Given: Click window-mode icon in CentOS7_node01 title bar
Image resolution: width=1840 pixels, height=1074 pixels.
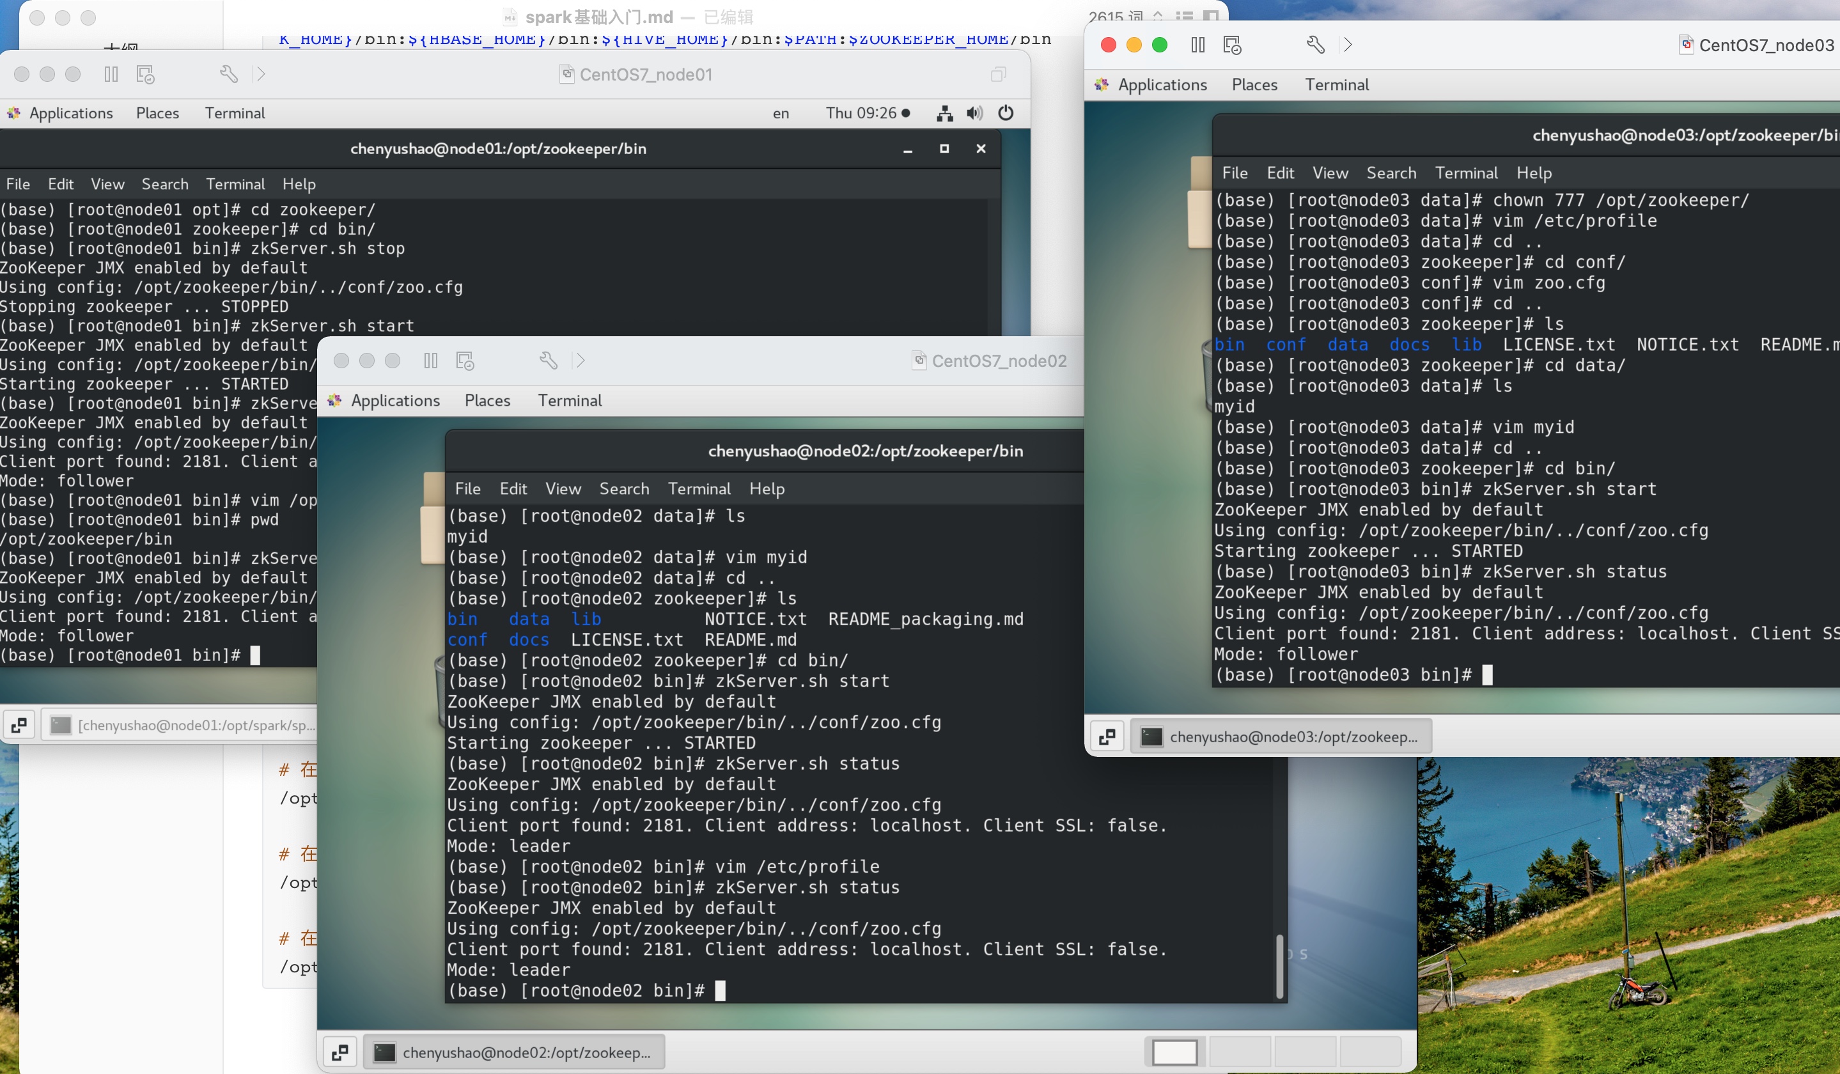Looking at the screenshot, I should coord(998,74).
